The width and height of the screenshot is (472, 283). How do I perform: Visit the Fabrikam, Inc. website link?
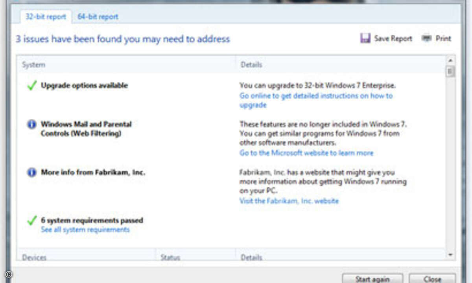tap(289, 201)
